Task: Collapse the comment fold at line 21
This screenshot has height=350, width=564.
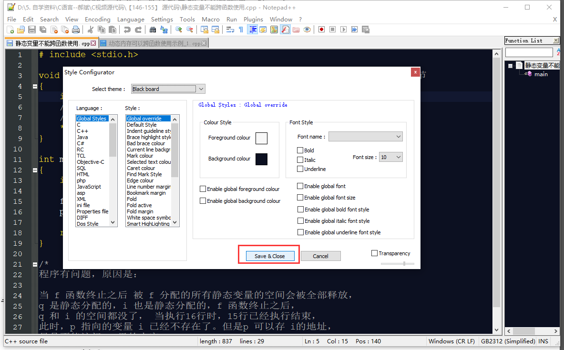Action: (x=35, y=264)
